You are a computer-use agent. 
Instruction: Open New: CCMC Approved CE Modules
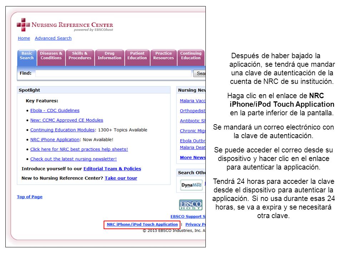coord(66,120)
